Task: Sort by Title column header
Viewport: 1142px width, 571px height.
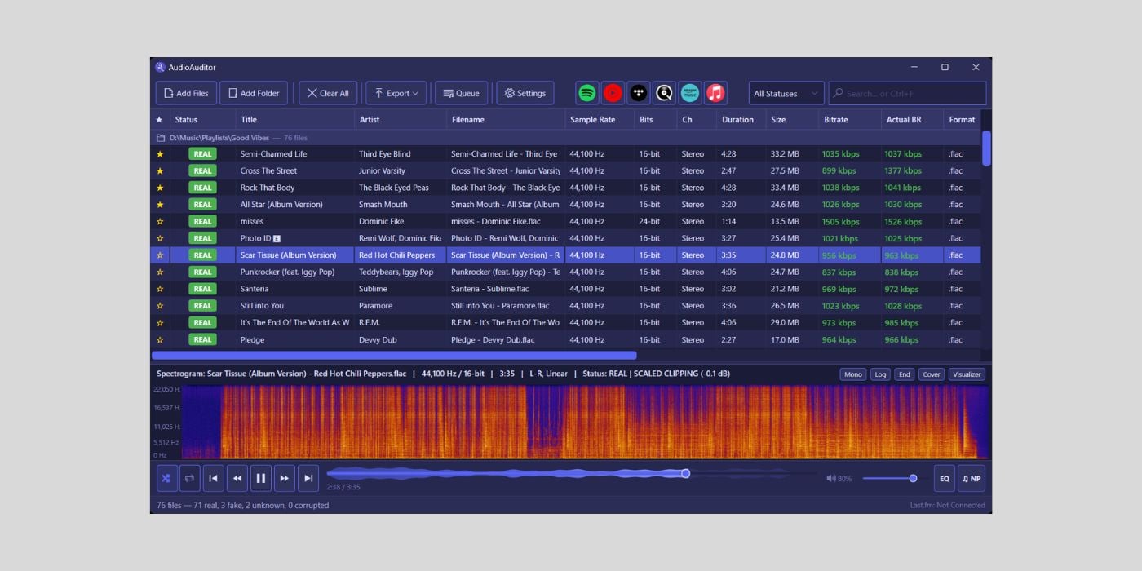Action: pyautogui.click(x=294, y=119)
